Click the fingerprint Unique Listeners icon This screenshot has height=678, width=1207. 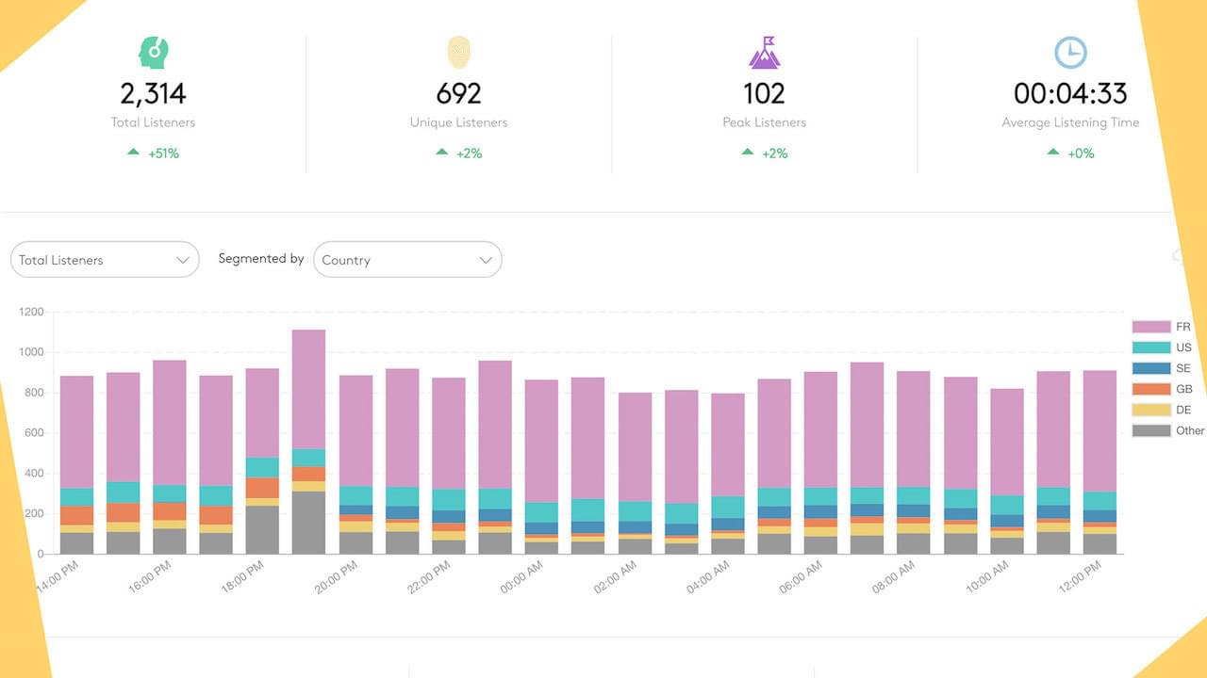[x=458, y=53]
